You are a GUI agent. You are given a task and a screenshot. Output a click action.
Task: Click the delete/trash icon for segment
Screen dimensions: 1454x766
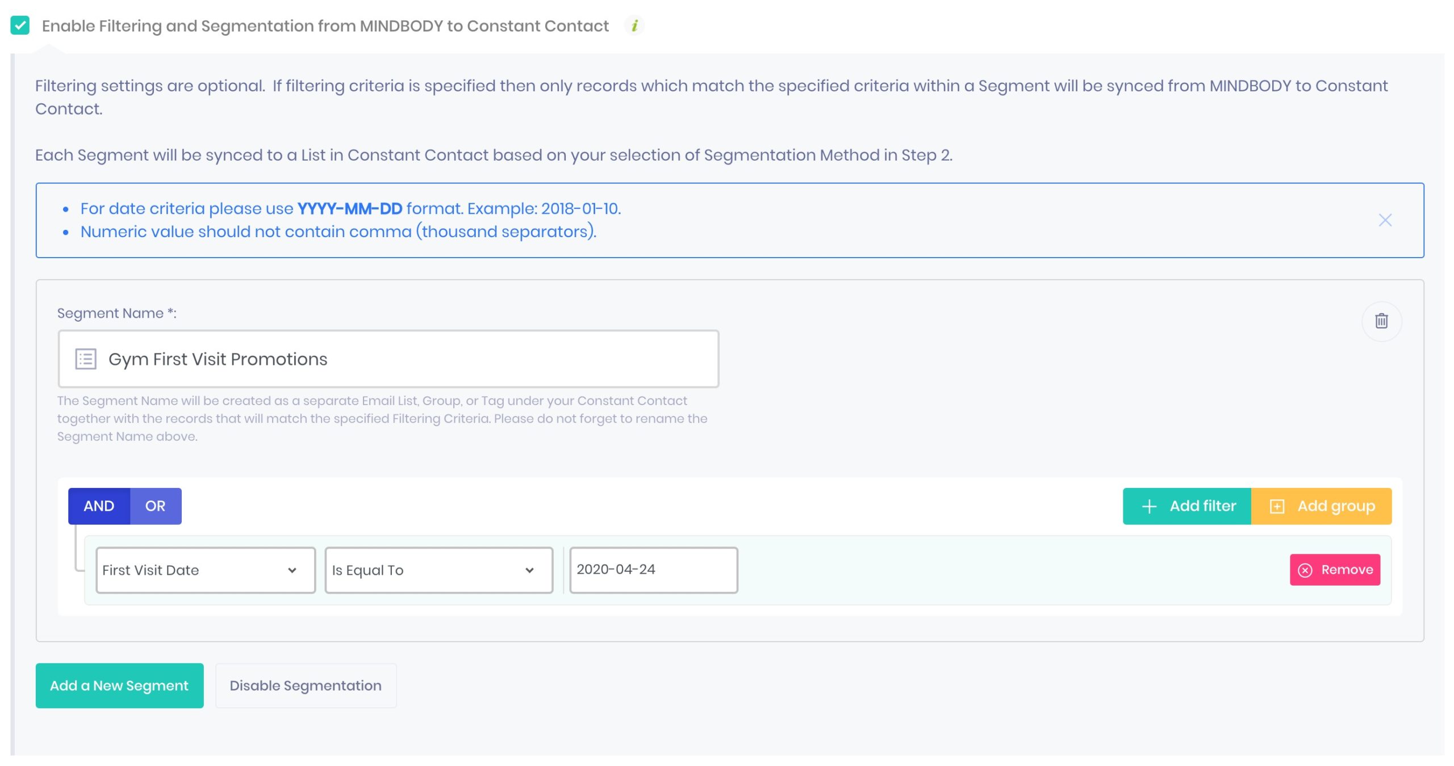1383,320
